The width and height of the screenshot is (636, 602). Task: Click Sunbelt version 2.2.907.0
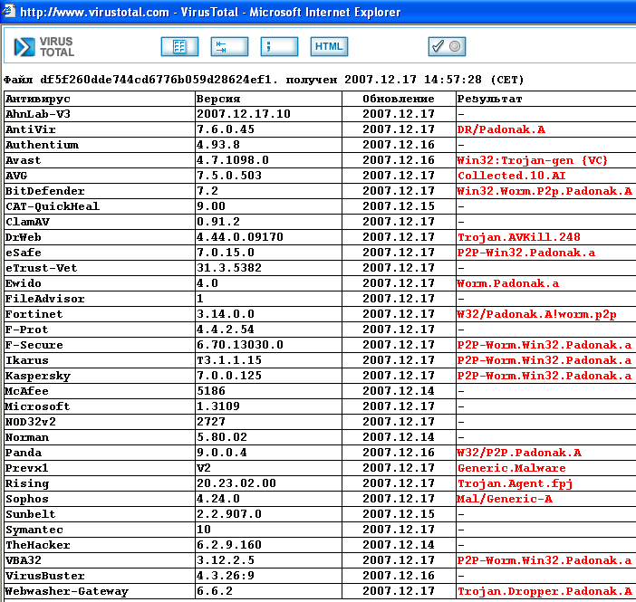point(229,515)
